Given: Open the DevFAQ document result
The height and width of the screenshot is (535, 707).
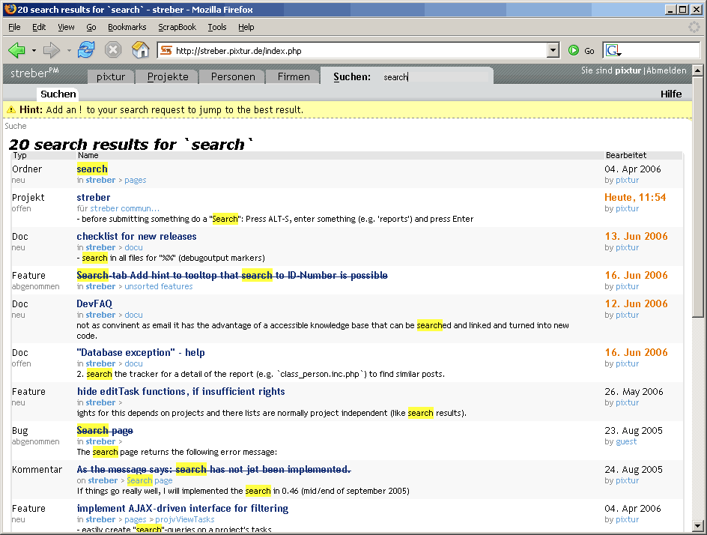Looking at the screenshot, I should tap(94, 303).
